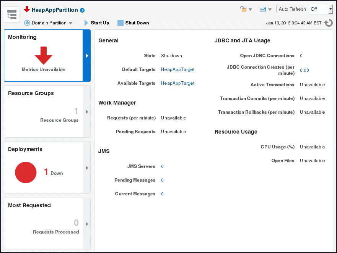Expand the Domain Partition menu

pos(70,23)
